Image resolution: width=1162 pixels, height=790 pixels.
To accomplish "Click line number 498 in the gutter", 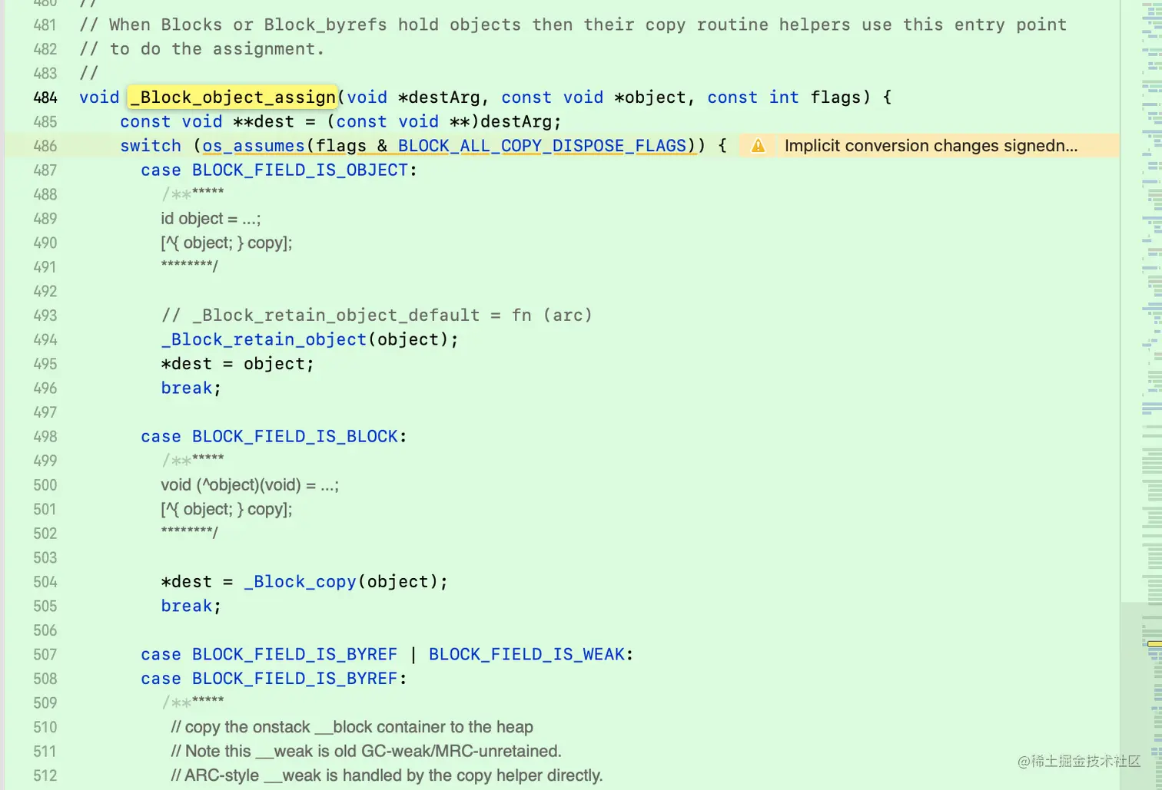I will (x=45, y=436).
